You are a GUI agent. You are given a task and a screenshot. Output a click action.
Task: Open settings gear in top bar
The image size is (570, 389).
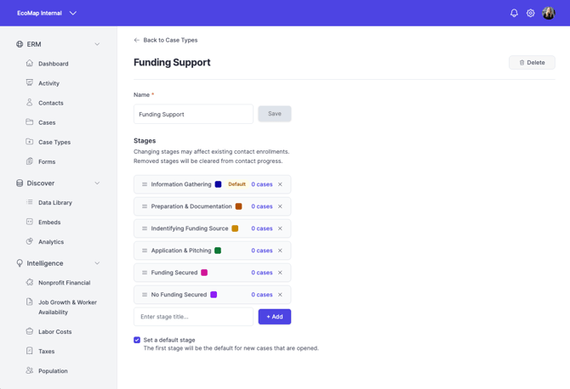click(530, 13)
